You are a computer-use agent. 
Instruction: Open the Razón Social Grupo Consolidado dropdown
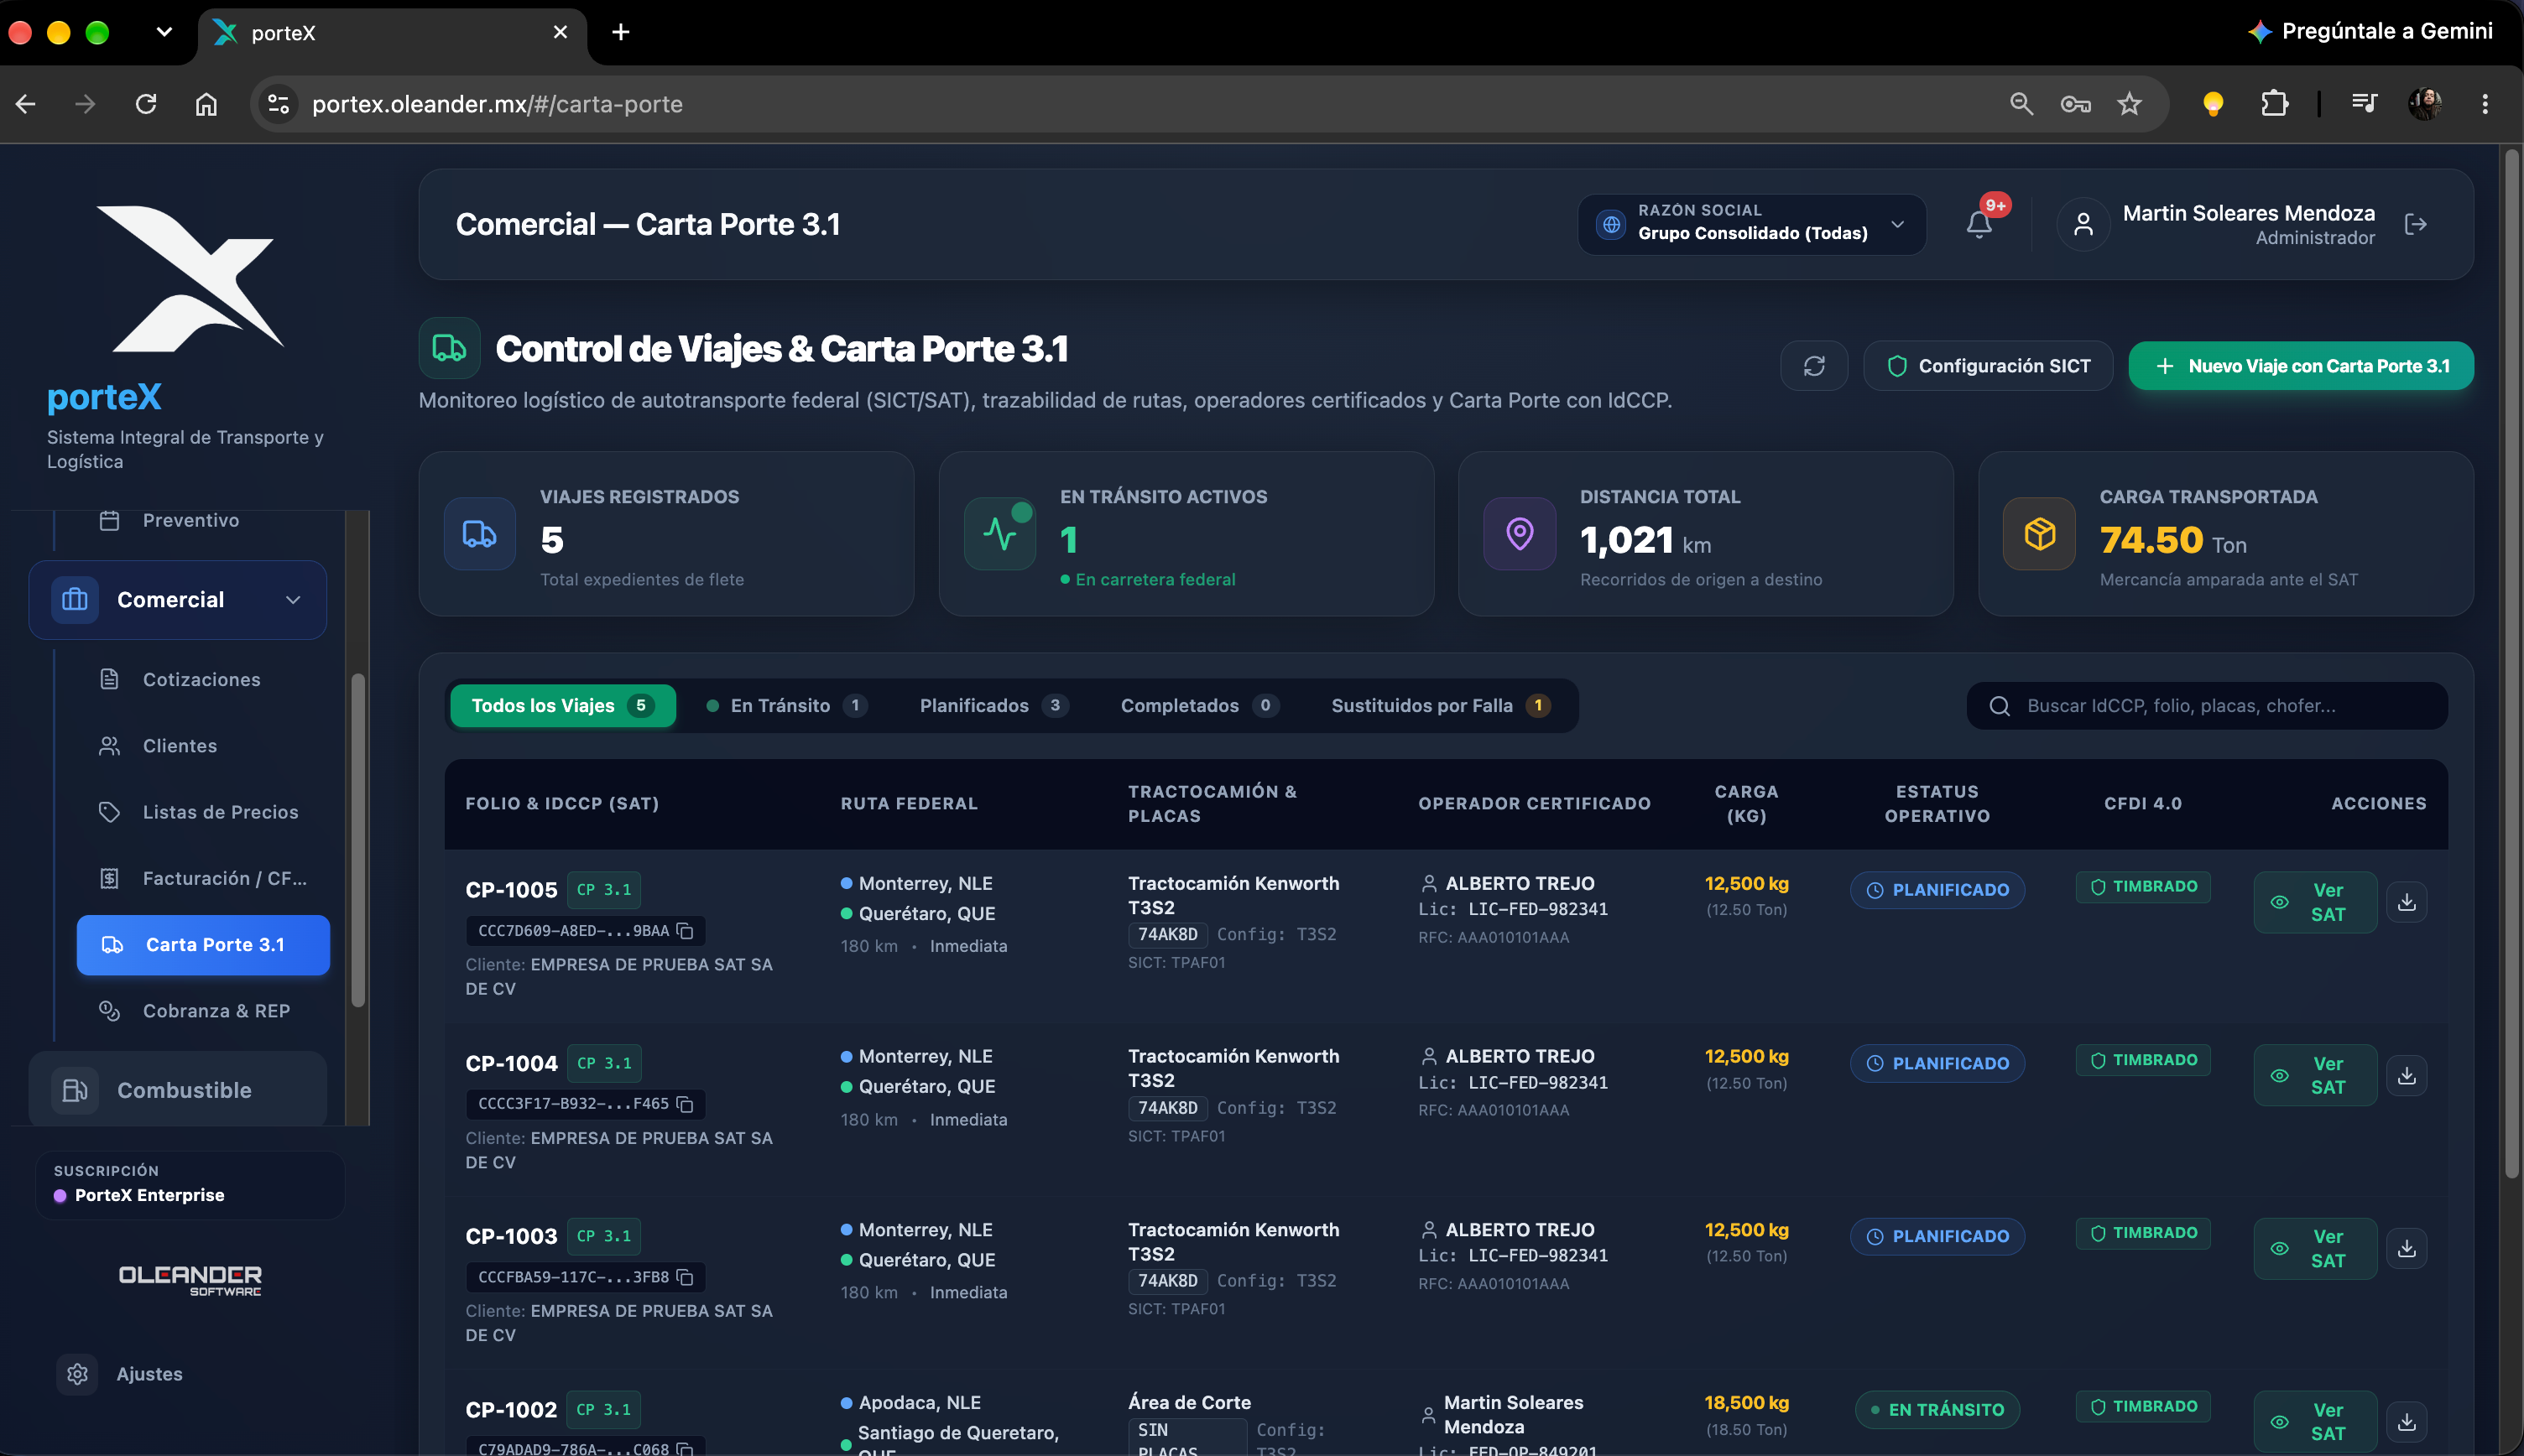(1752, 224)
